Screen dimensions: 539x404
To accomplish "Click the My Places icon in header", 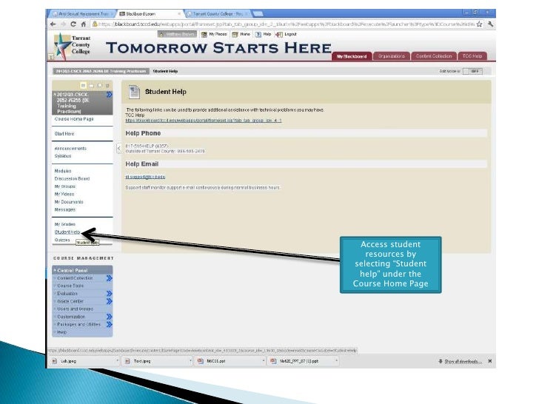I will 204,34.
